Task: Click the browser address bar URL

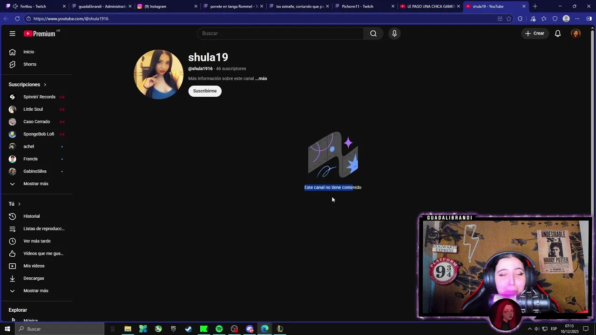Action: tap(71, 19)
